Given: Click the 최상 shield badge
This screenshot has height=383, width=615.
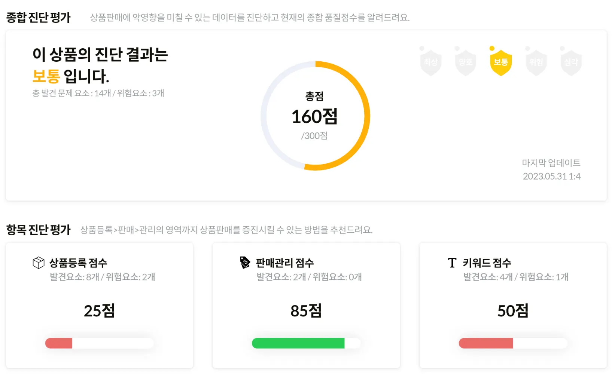Looking at the screenshot, I should point(430,62).
